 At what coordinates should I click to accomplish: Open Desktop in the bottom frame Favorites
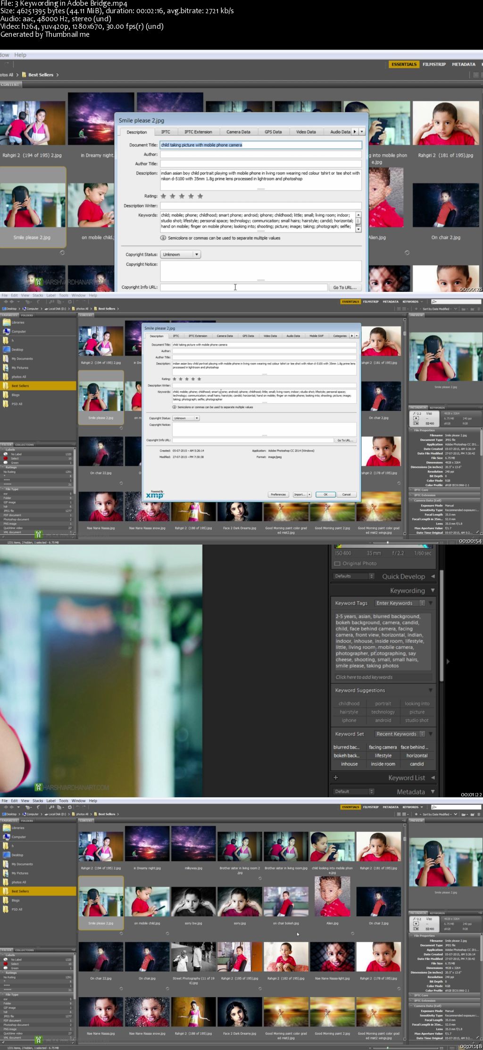coord(17,855)
